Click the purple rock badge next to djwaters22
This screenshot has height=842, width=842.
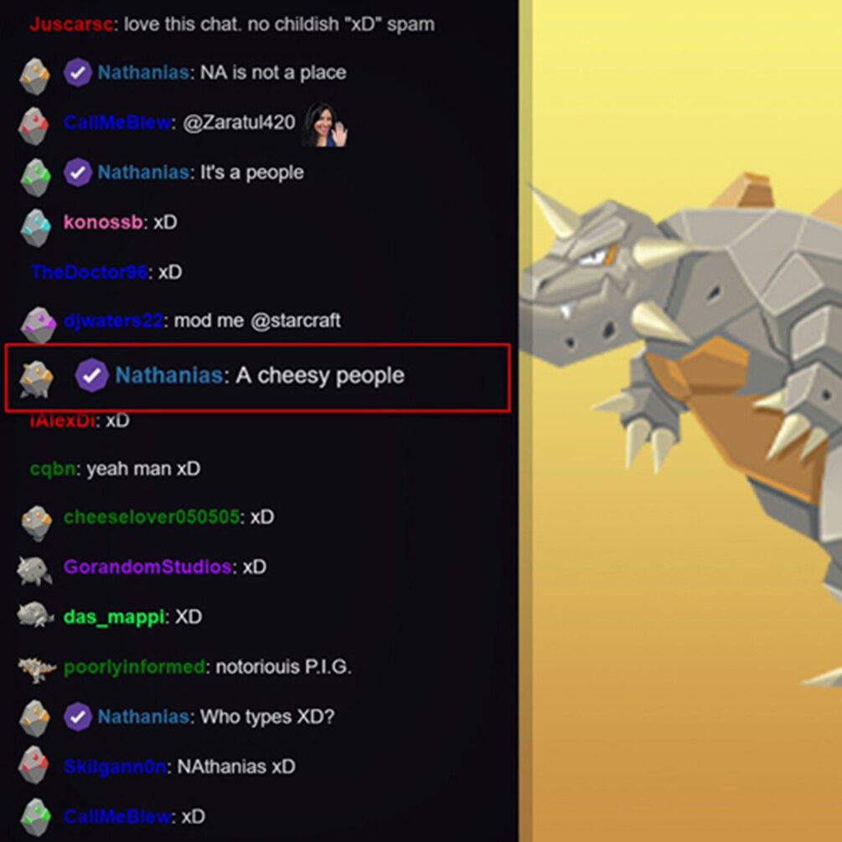[x=39, y=325]
